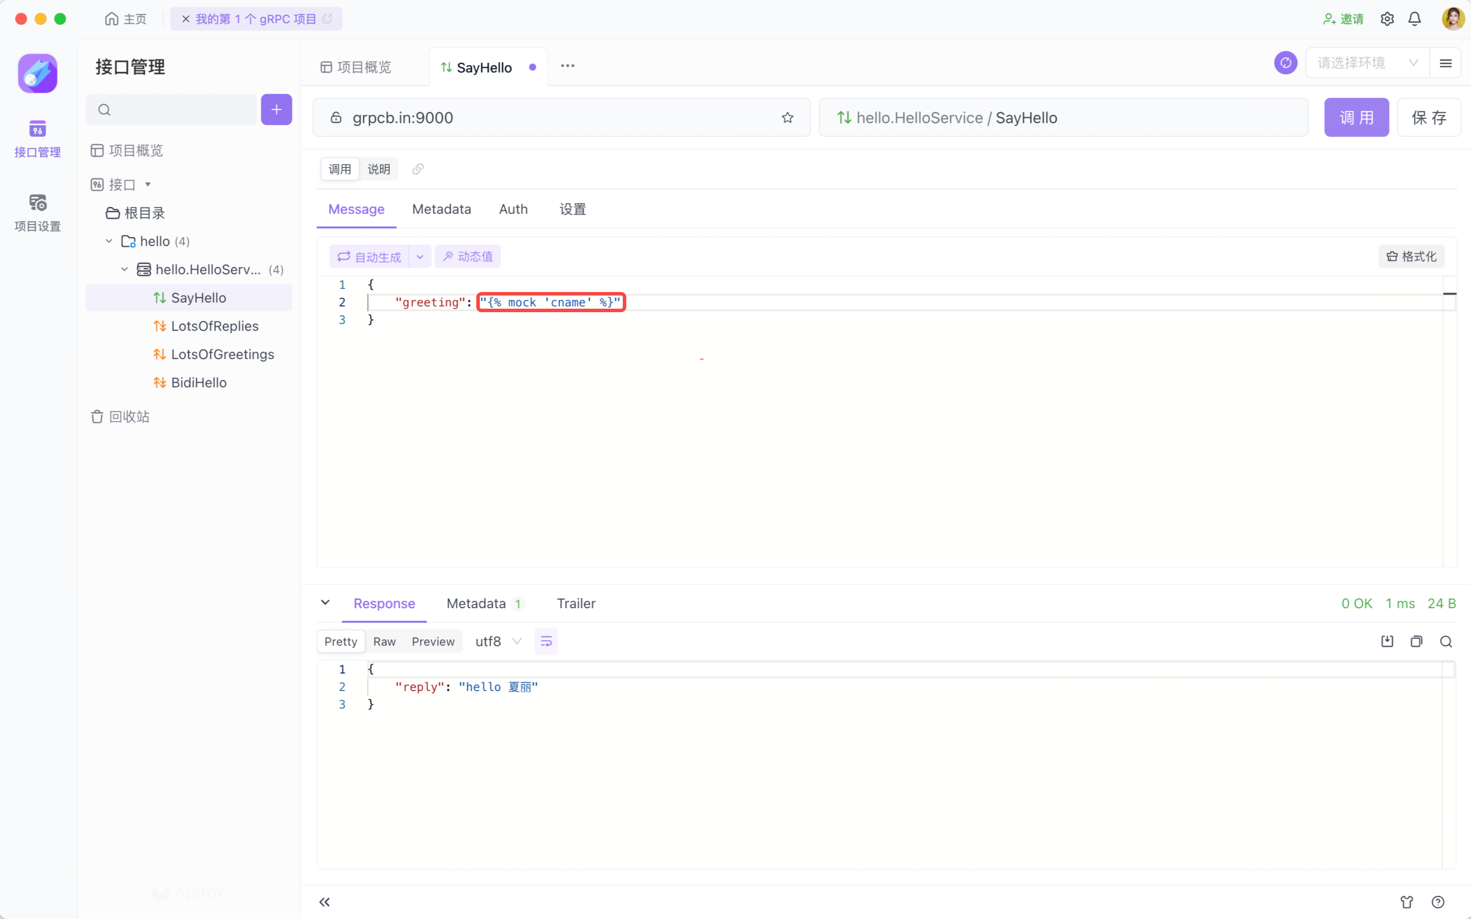Click the 调用 invoke button
The height and width of the screenshot is (919, 1471).
point(1356,118)
